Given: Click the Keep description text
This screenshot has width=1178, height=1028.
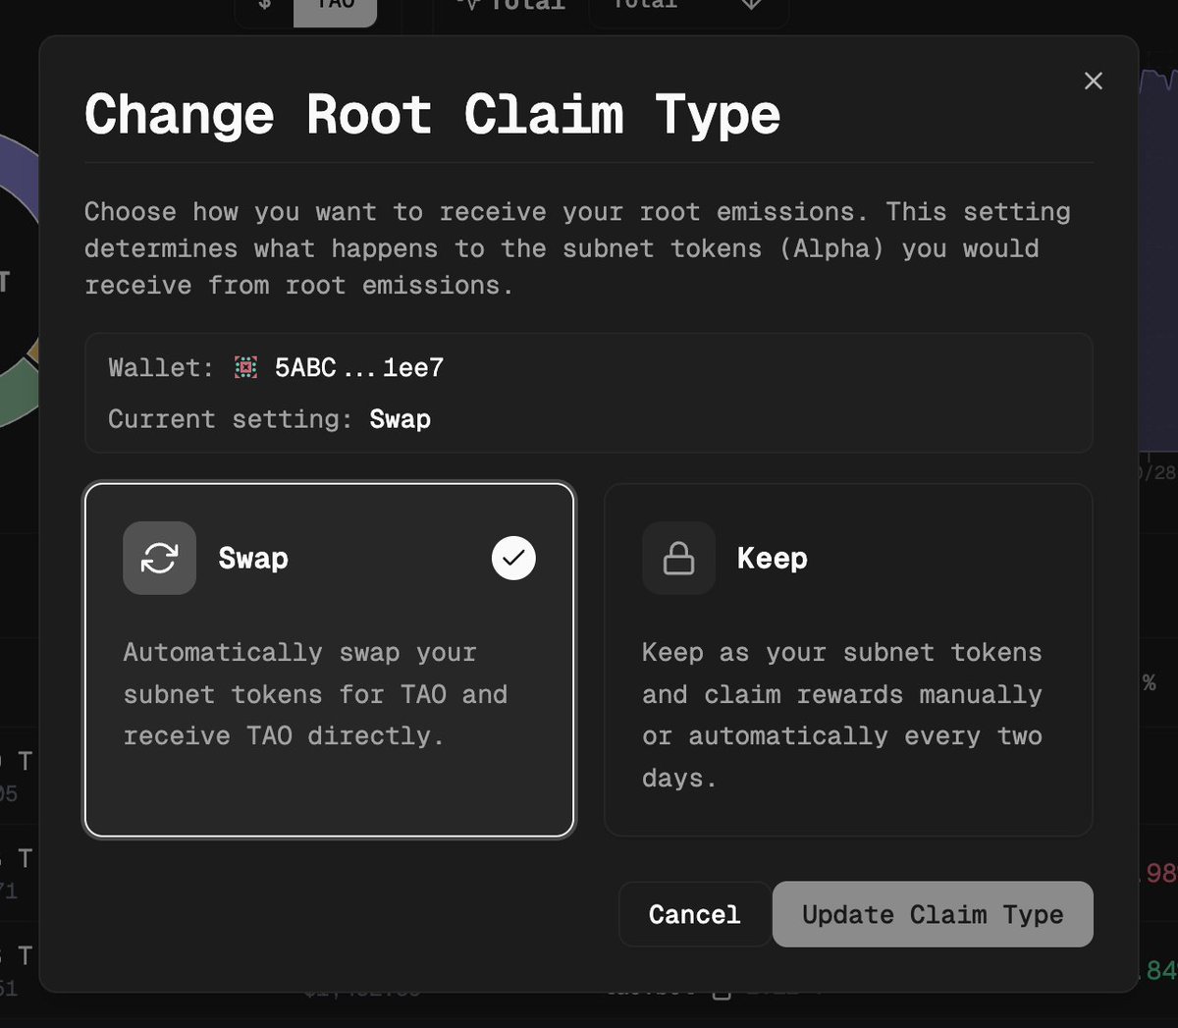Looking at the screenshot, I should coord(842,715).
